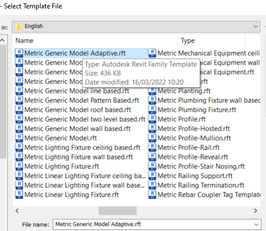Select Metric Planting.rft
Screen dimensions: 266x231
tap(184, 91)
